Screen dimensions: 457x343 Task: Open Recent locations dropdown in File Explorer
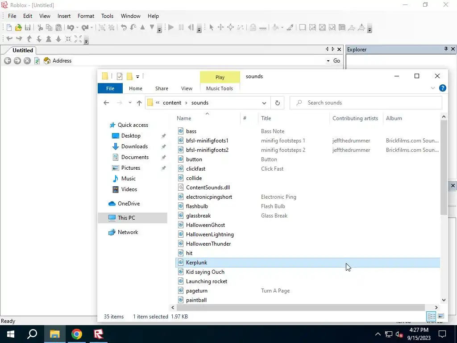[130, 103]
